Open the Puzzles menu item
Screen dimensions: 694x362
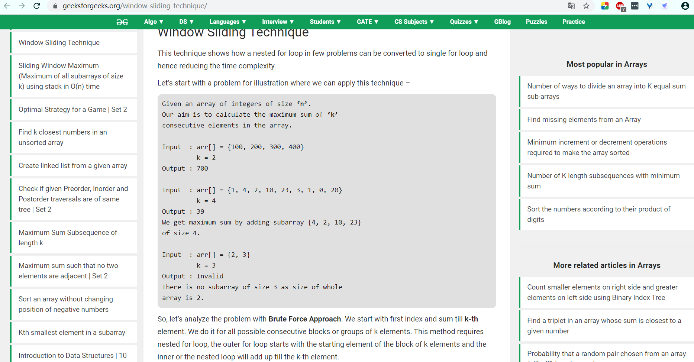pyautogui.click(x=536, y=22)
